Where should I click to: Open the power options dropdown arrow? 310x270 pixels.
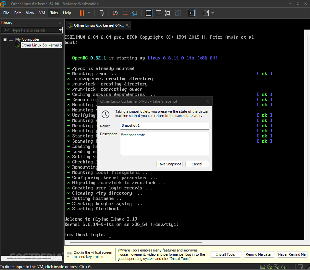tap(89, 13)
